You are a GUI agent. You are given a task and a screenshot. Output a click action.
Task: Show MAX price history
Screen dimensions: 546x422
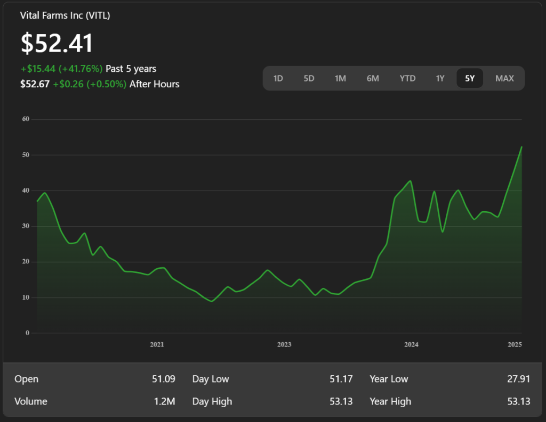point(504,78)
